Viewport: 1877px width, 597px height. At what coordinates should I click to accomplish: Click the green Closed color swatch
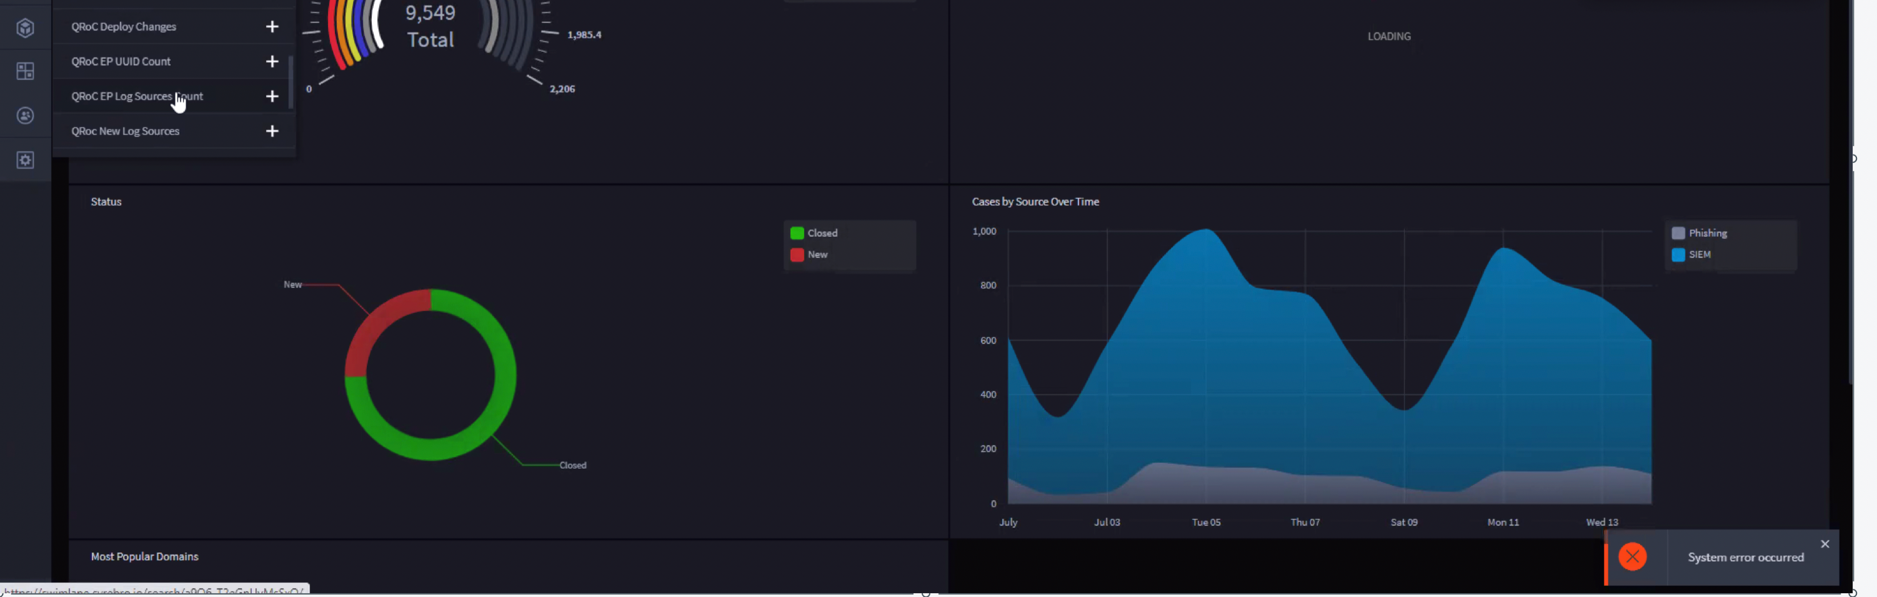(x=797, y=234)
